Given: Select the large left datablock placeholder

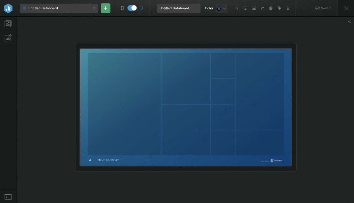Looking at the screenshot, I should point(124,104).
